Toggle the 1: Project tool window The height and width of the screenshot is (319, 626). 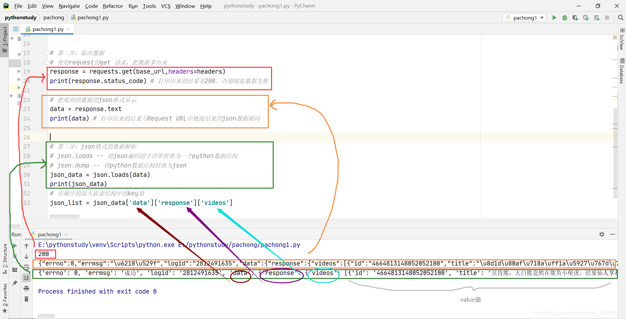pyautogui.click(x=5, y=39)
